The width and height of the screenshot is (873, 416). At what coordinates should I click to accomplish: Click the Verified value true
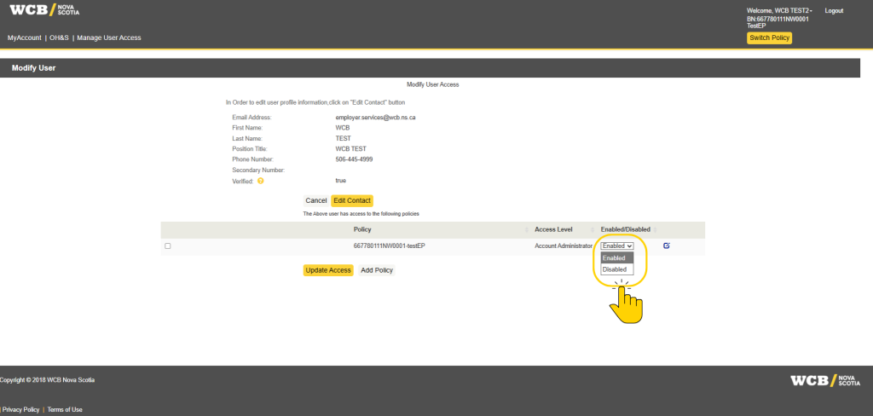[341, 181]
